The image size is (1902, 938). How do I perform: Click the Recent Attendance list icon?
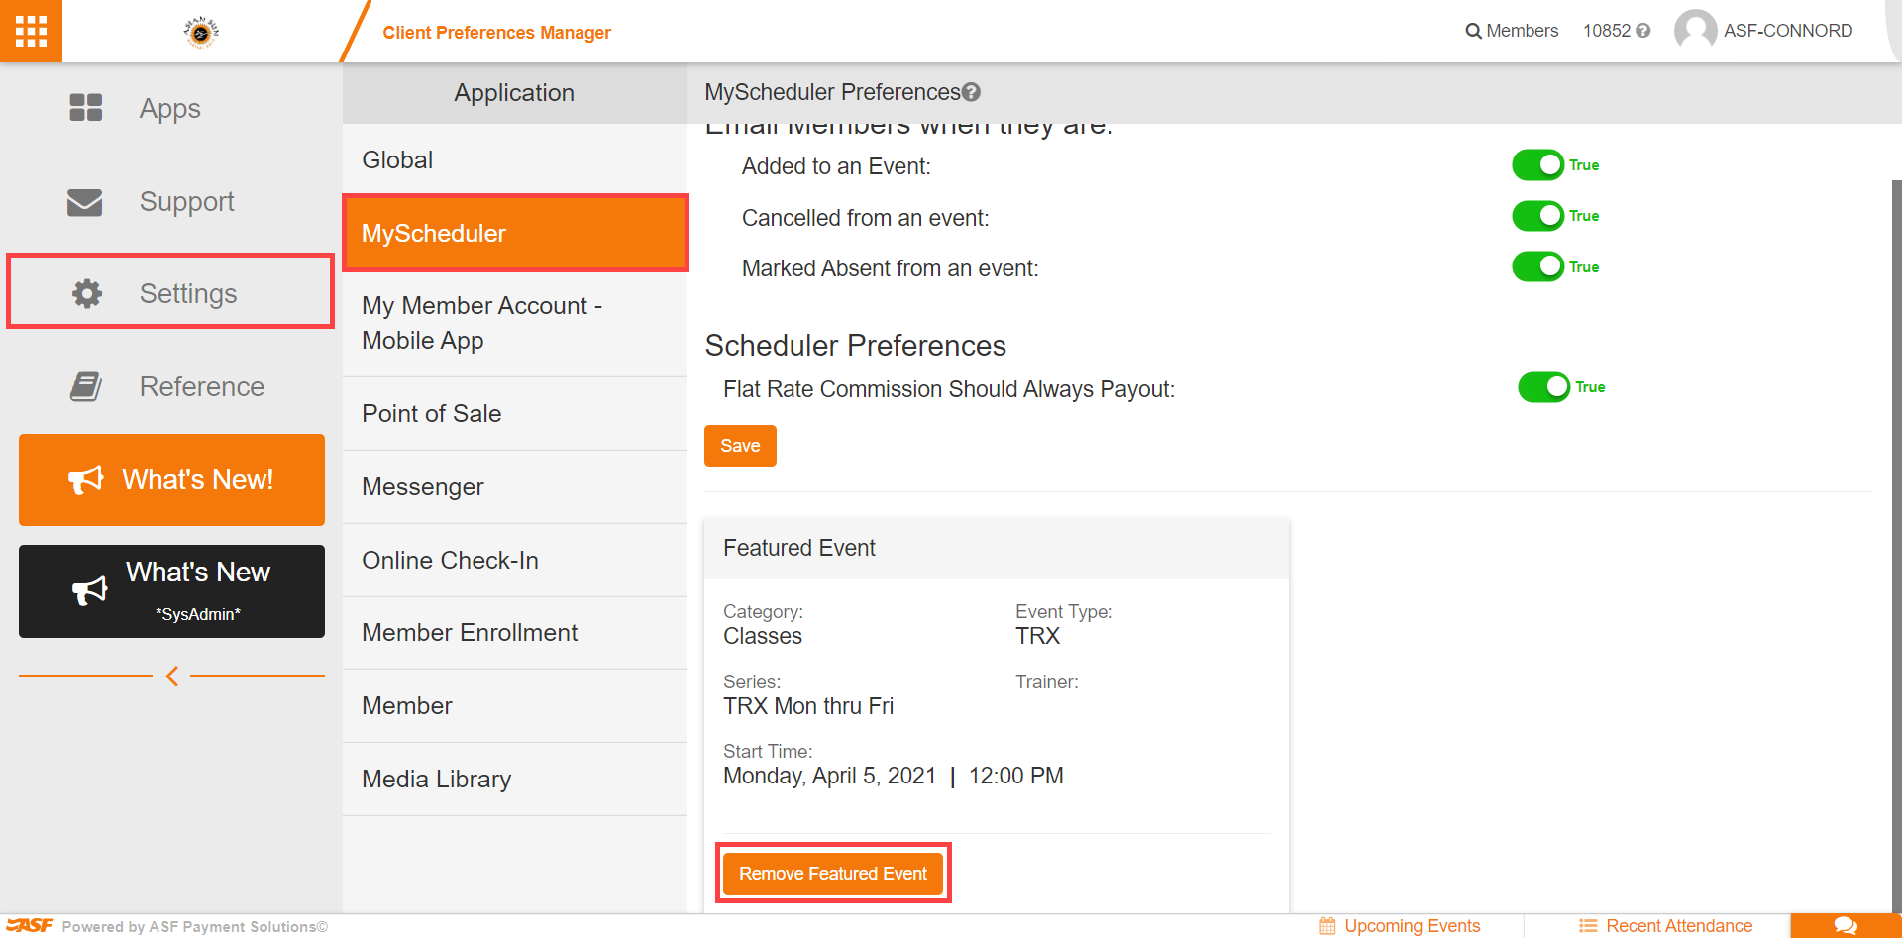(1588, 926)
